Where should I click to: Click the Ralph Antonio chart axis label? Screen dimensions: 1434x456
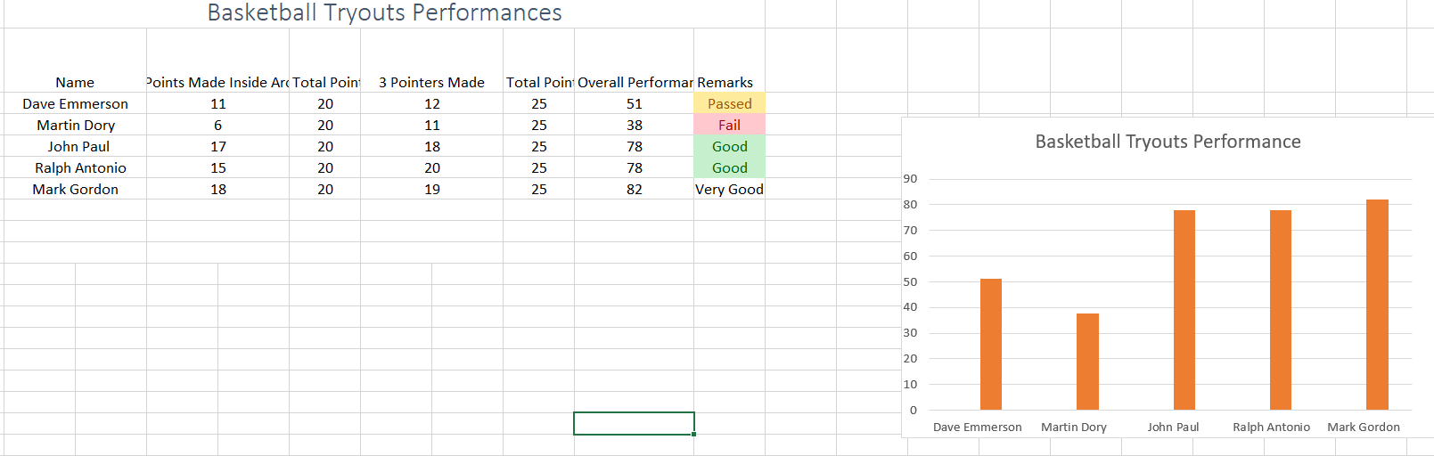click(1271, 427)
